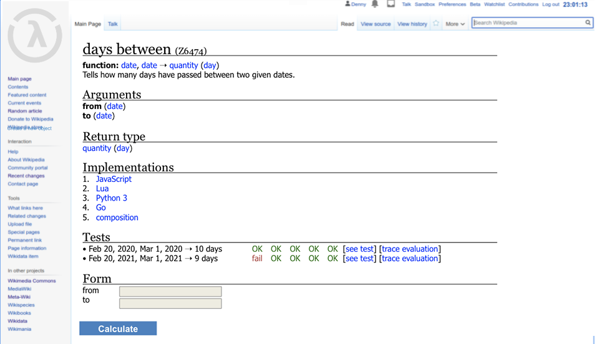Open quantity link under Return type

97,148
